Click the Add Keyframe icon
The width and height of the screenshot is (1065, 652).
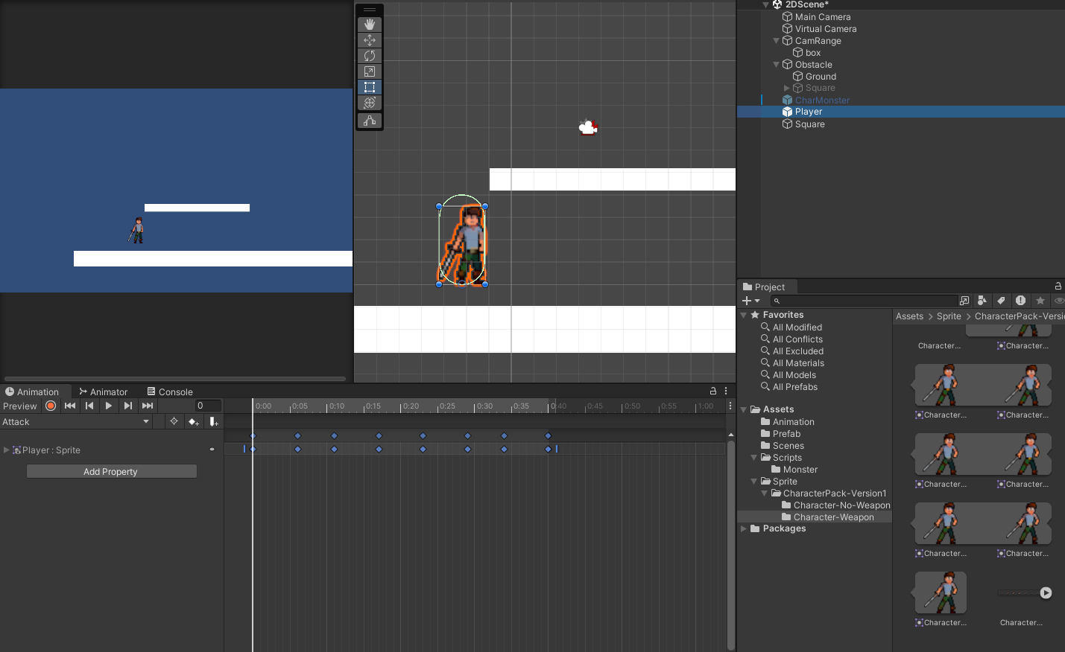(194, 422)
